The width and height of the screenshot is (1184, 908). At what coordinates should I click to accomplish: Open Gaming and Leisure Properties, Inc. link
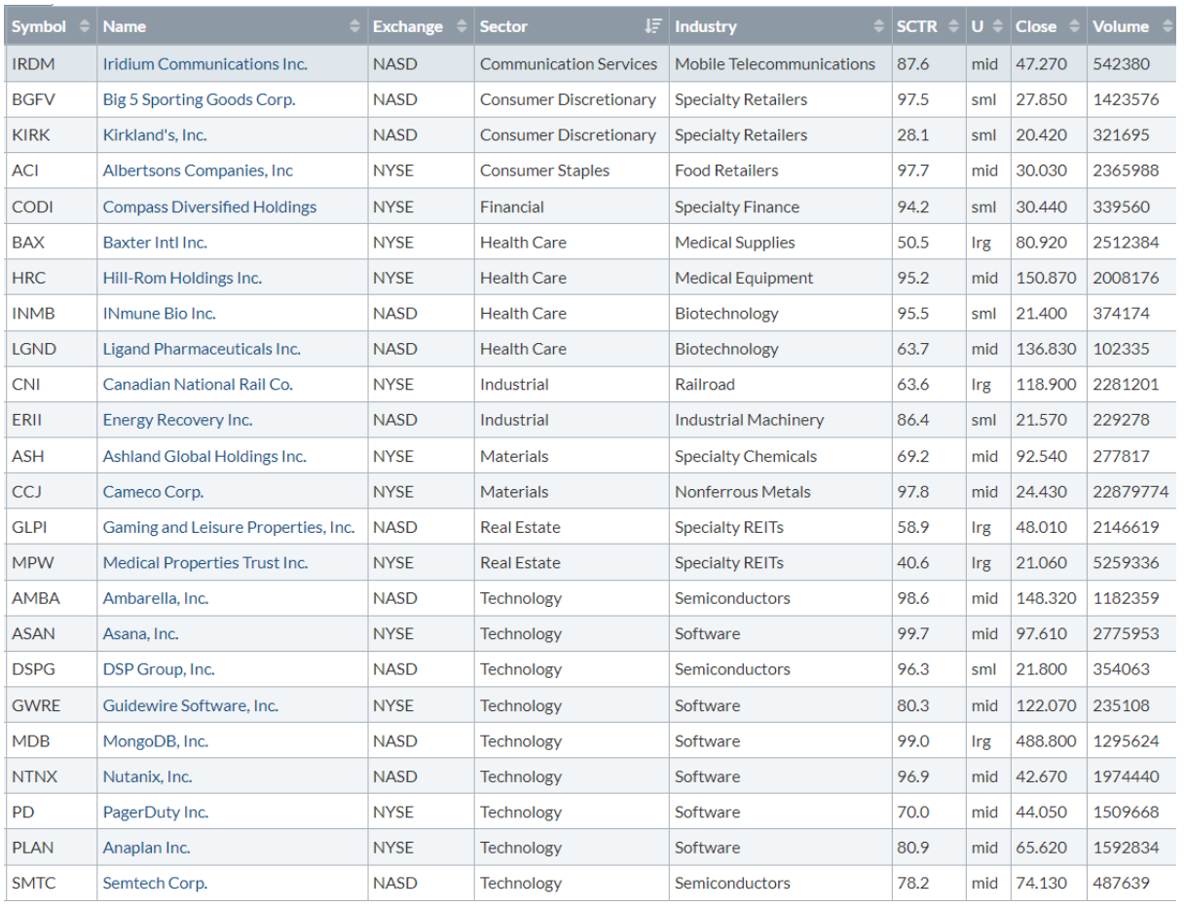228,527
